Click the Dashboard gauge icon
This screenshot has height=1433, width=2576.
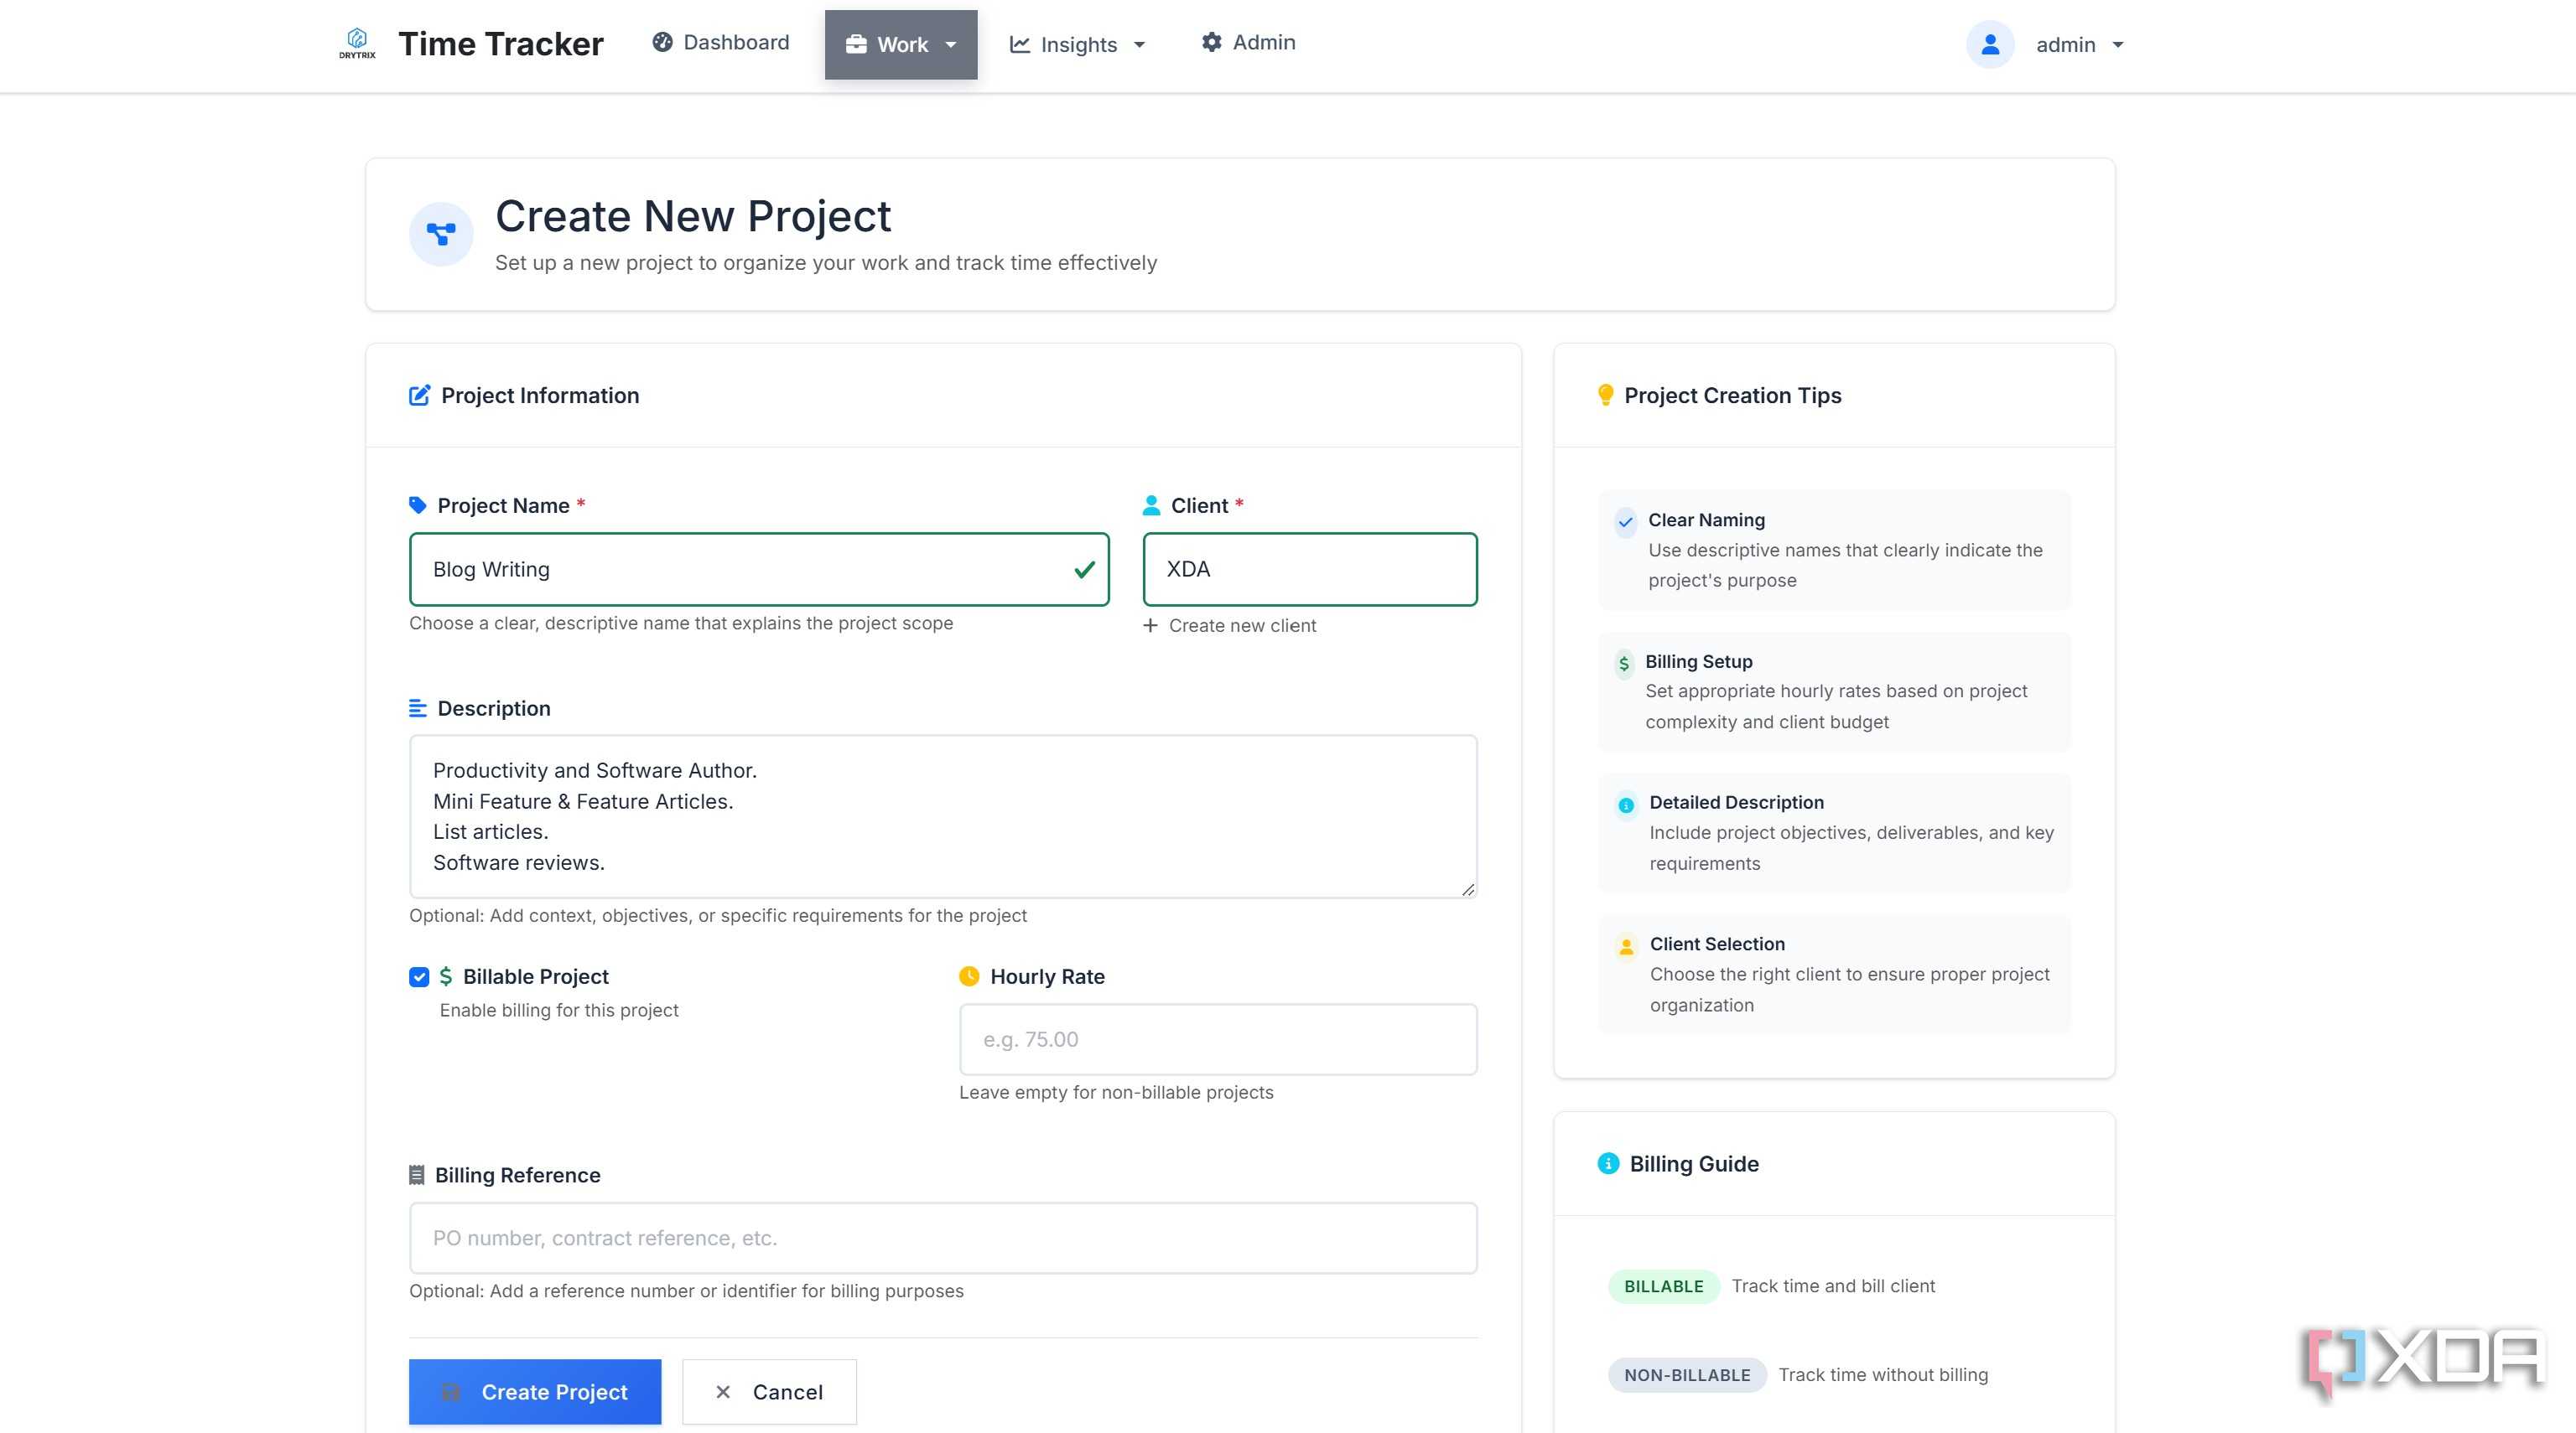tap(662, 42)
